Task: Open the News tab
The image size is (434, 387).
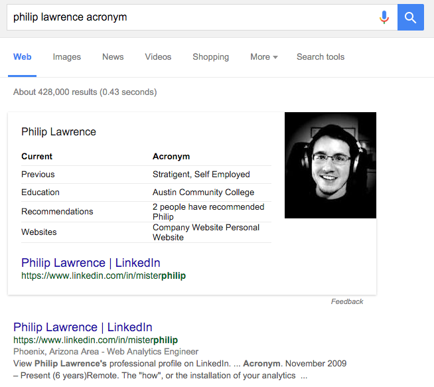Action: pos(113,56)
